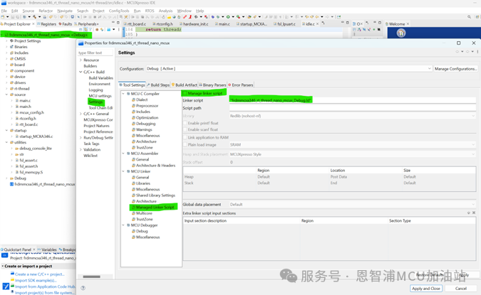Toggle Manage linker script checkbox

pyautogui.click(x=185, y=93)
